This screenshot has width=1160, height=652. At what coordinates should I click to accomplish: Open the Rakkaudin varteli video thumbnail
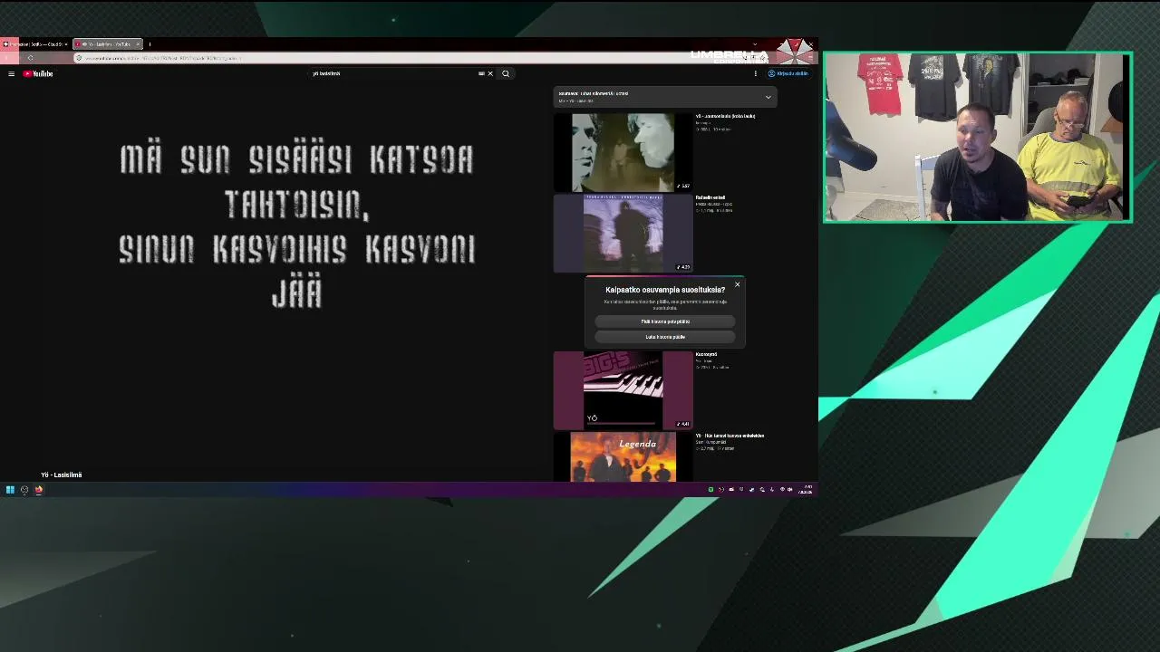(623, 233)
